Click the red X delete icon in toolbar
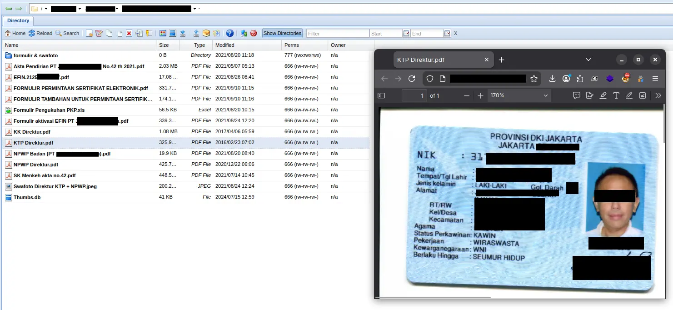673x310 pixels. coord(129,33)
